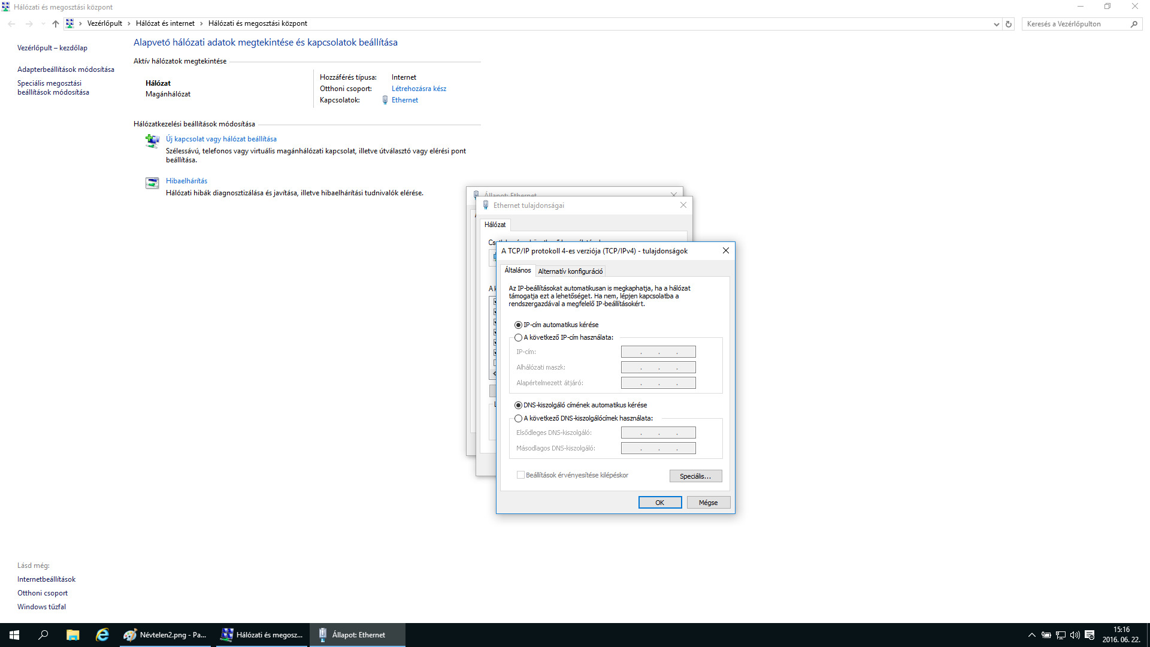1150x647 pixels.
Task: Click Létrehozásra kész homegroup link
Action: (x=419, y=89)
